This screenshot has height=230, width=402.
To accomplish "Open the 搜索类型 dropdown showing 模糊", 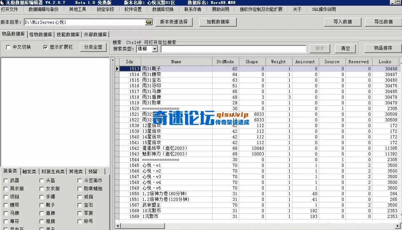I will (155, 49).
